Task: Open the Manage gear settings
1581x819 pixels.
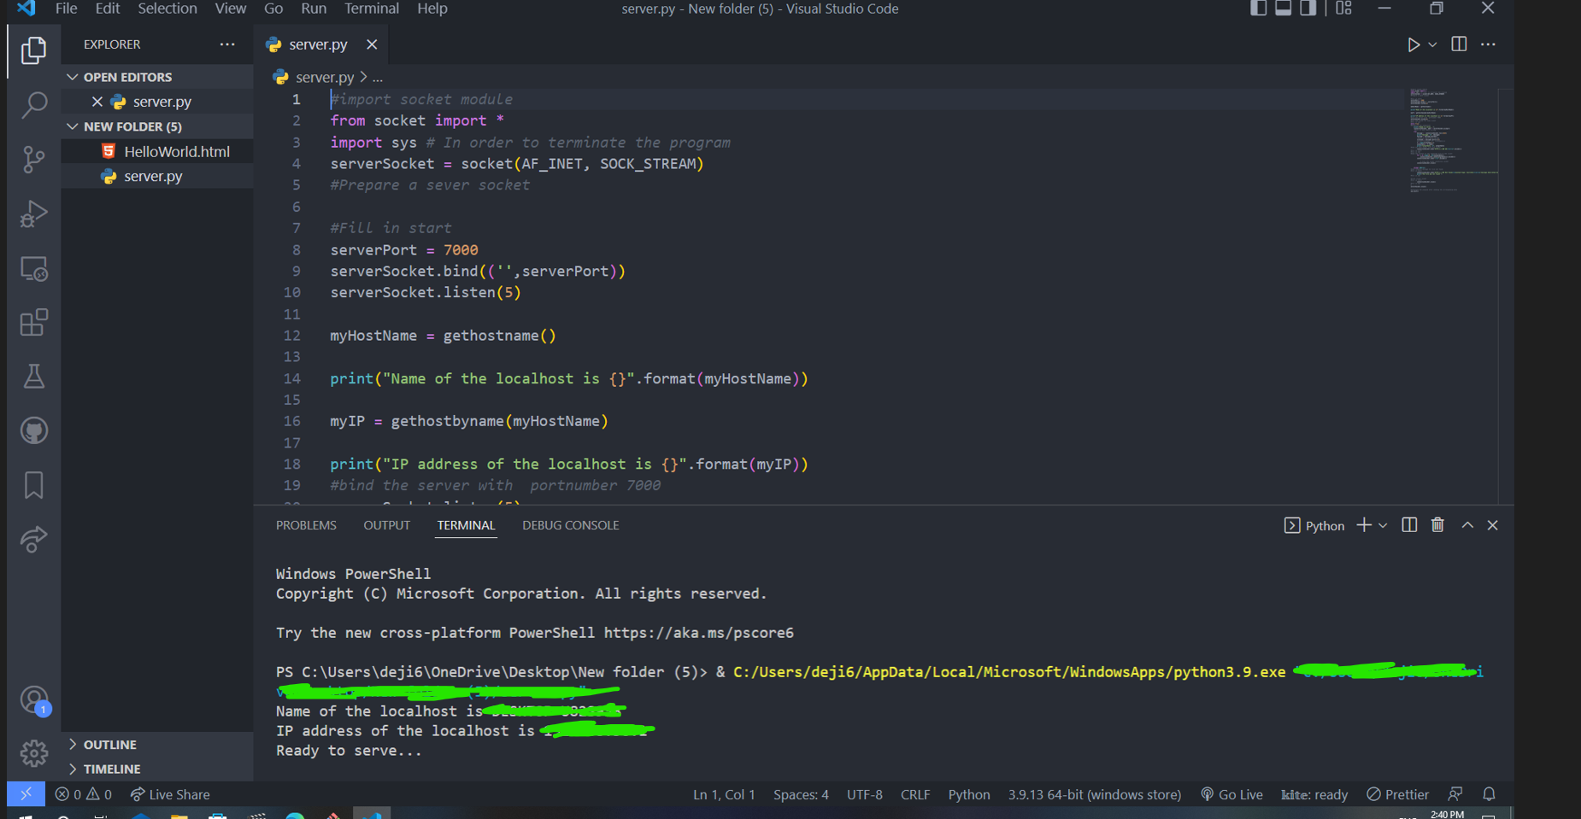Action: [x=33, y=753]
